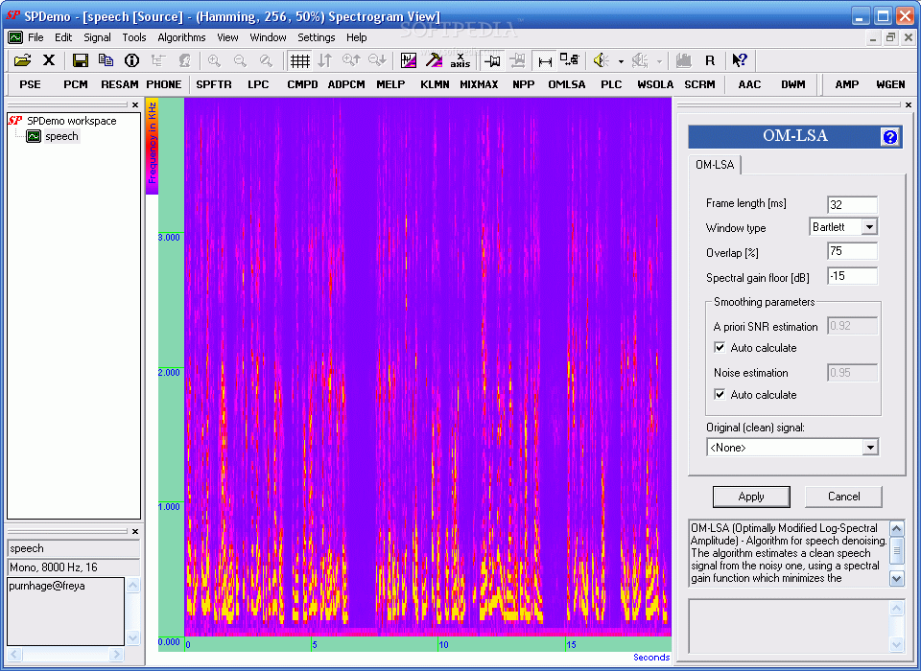This screenshot has height=671, width=921.
Task: Open speaker playback options dropdown arrow
Action: pos(621,61)
